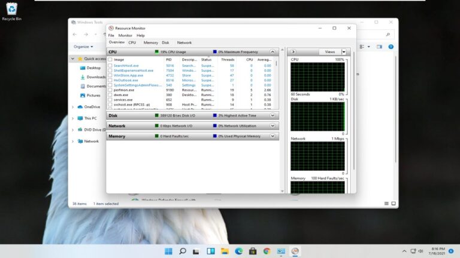Expand the Disk section chevron
460x258 pixels.
(273, 115)
